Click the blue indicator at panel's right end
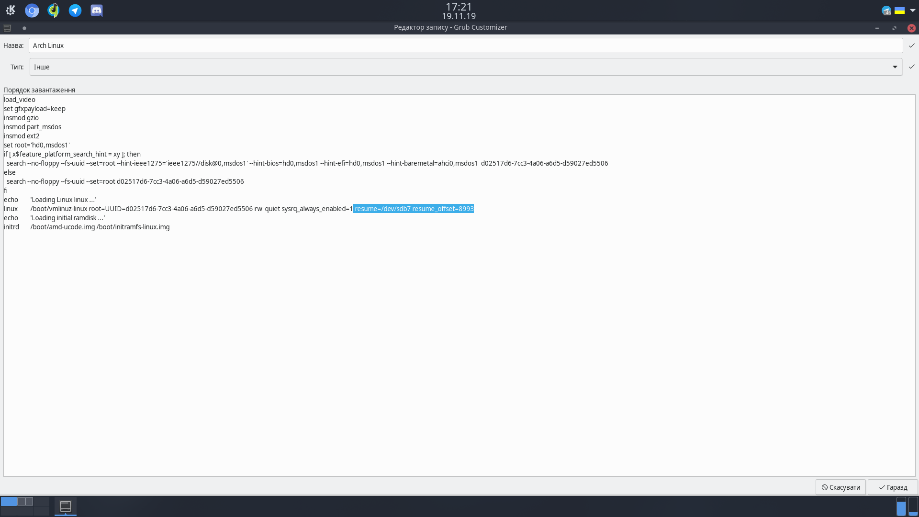919x517 pixels. [x=901, y=506]
